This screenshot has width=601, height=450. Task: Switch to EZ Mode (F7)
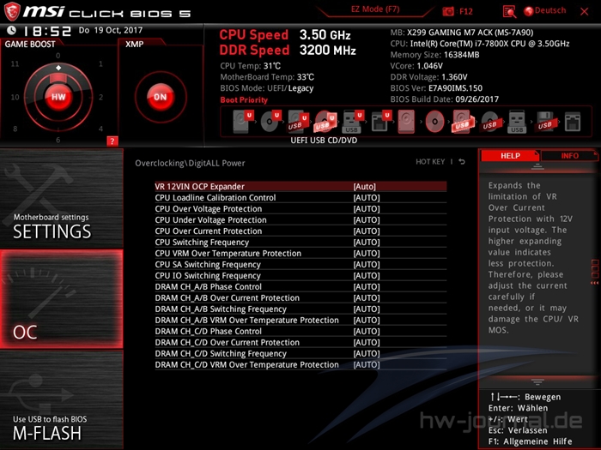[x=375, y=9]
